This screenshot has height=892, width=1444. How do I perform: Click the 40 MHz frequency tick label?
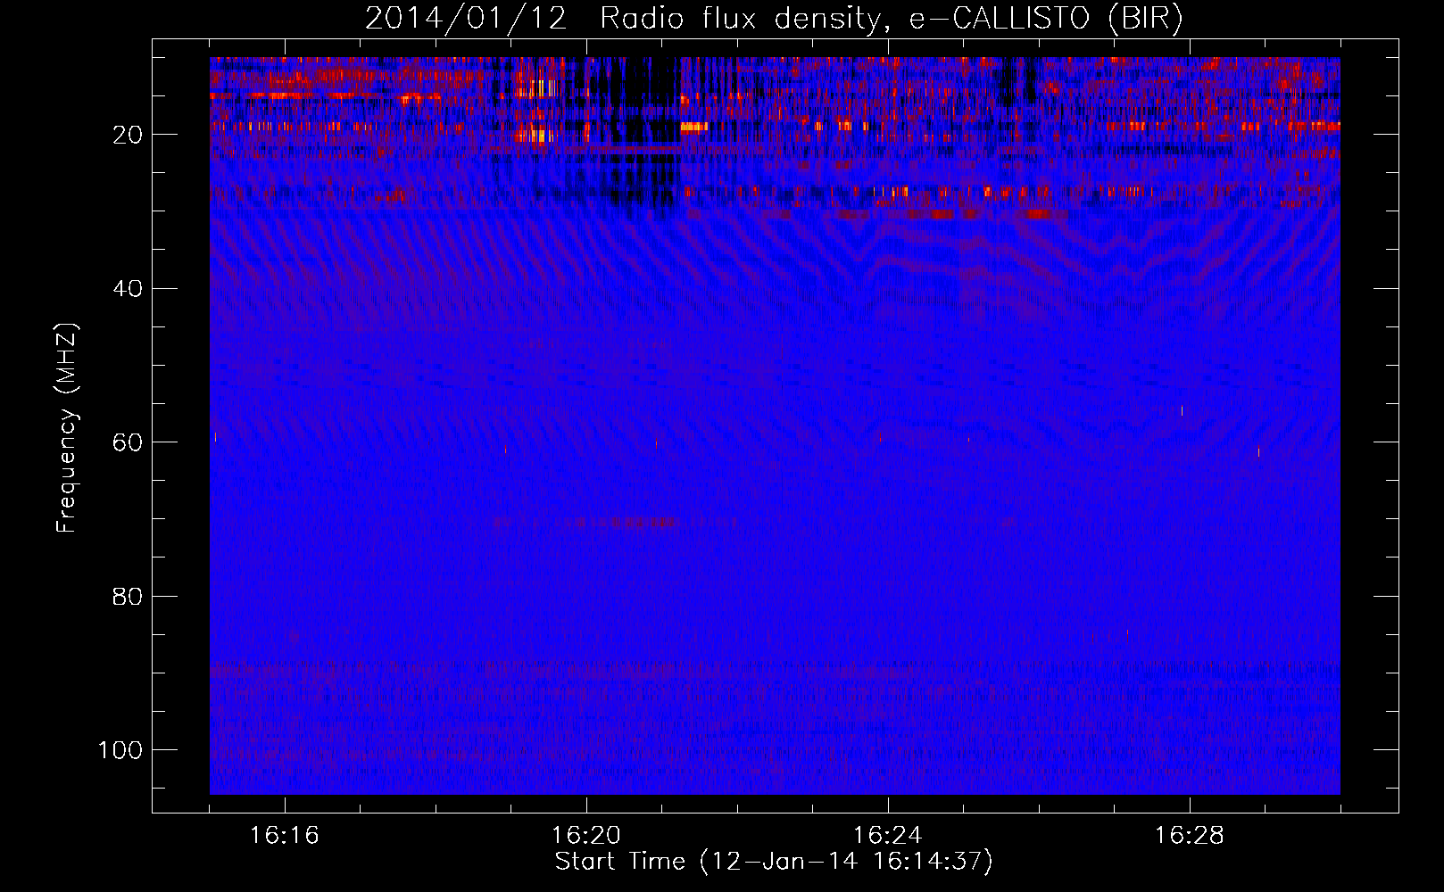(128, 289)
